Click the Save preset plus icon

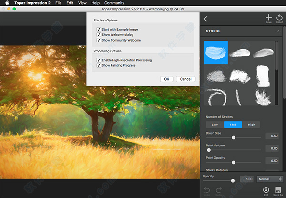click(x=268, y=18)
